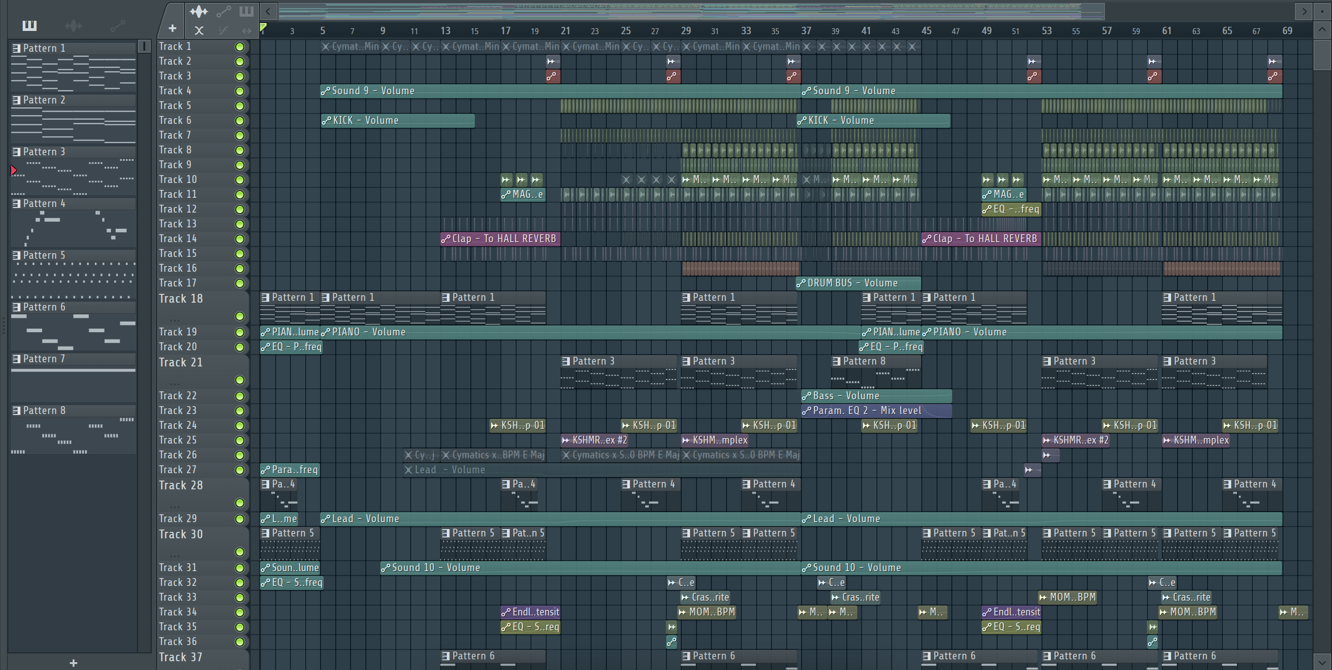Image resolution: width=1332 pixels, height=670 pixels.
Task: Select first KSHMR..ex #2 clip on Track 25
Action: click(595, 440)
